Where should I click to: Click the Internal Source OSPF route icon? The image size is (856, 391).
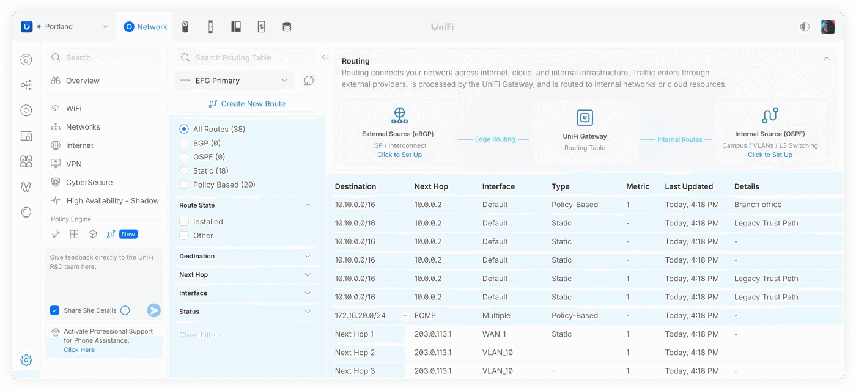(770, 115)
